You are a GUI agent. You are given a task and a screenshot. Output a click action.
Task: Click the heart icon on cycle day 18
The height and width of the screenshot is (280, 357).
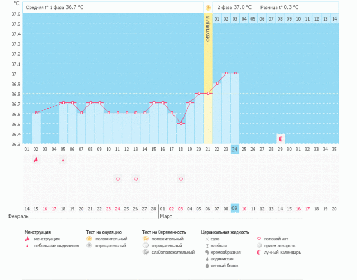point(181,179)
